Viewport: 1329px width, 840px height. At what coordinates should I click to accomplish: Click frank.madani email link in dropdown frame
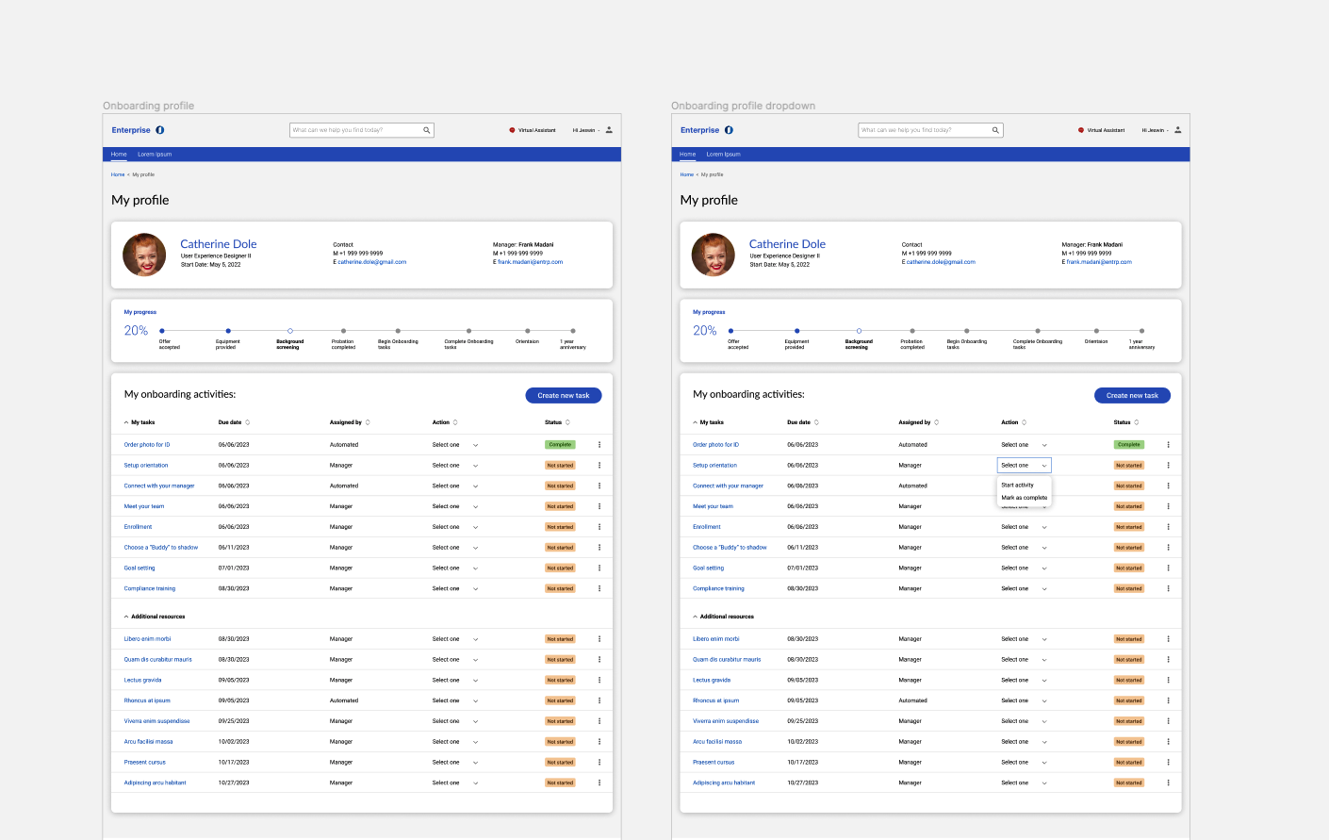click(1099, 262)
